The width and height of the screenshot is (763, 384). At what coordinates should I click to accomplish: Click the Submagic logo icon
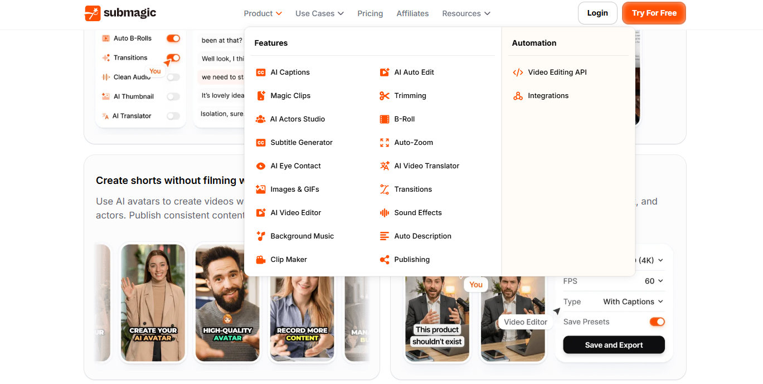[x=93, y=13]
